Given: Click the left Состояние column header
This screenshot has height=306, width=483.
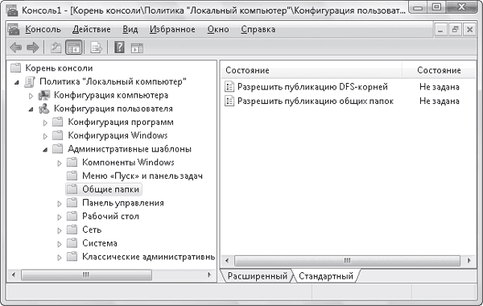Looking at the screenshot, I should pyautogui.click(x=312, y=70).
